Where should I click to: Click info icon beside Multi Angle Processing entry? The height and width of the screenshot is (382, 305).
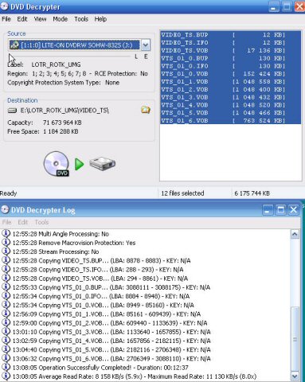click(6, 234)
